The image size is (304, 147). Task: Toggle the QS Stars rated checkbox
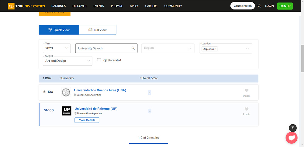coord(99,60)
